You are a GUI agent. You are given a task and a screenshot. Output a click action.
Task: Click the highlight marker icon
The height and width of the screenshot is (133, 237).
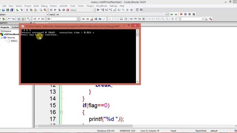pos(91,19)
